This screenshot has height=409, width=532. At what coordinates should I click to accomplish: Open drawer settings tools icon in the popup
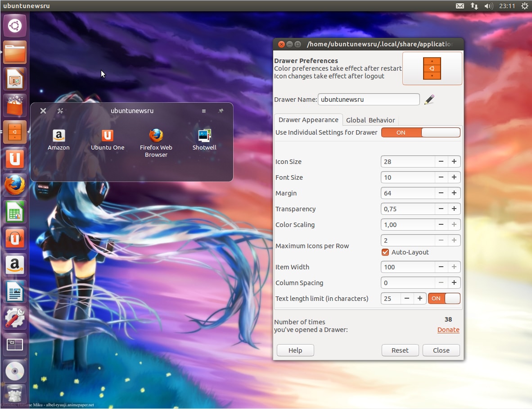60,111
